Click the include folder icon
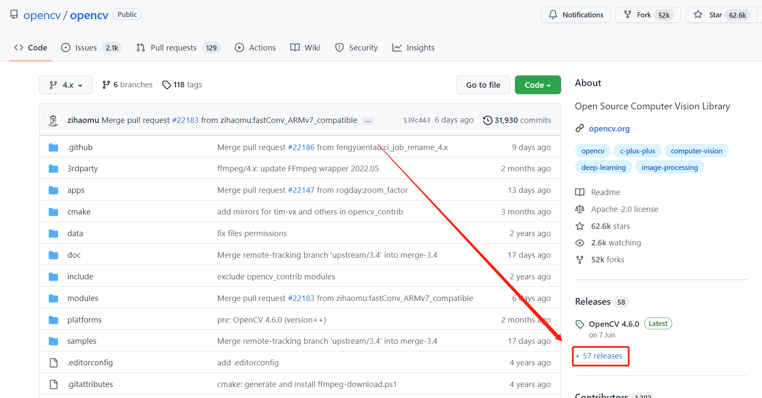762x398 pixels. coord(53,277)
